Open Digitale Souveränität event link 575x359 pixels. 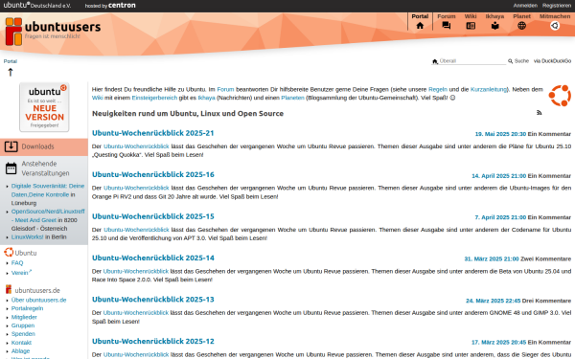(x=48, y=191)
